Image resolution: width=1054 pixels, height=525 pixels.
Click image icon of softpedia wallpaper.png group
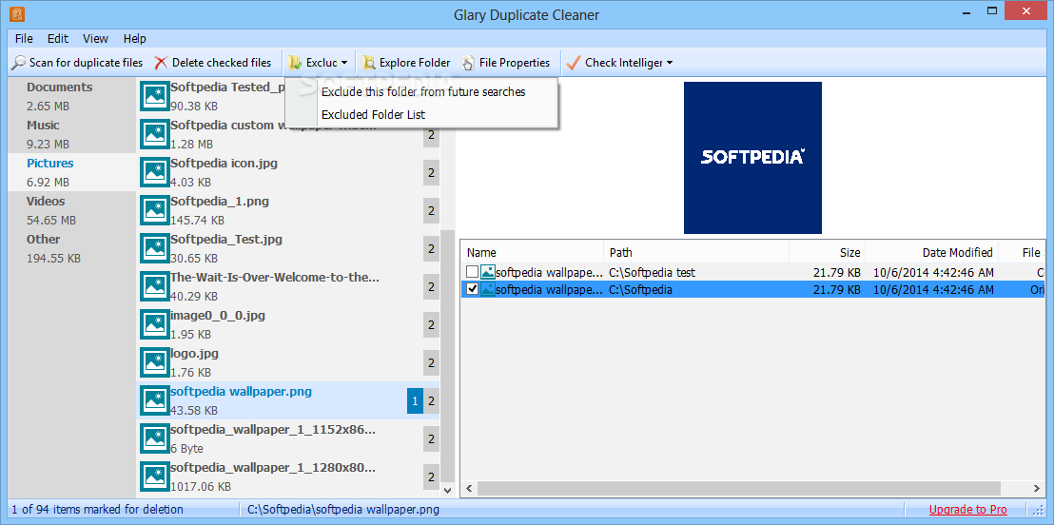[x=155, y=400]
